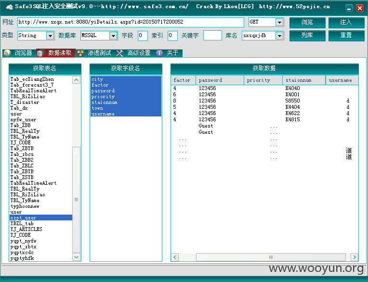Open the 类型 String dropdown
Screen dimensions: 368x282
pyautogui.click(x=50, y=36)
